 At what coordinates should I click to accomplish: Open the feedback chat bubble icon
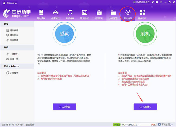coord(157,2)
